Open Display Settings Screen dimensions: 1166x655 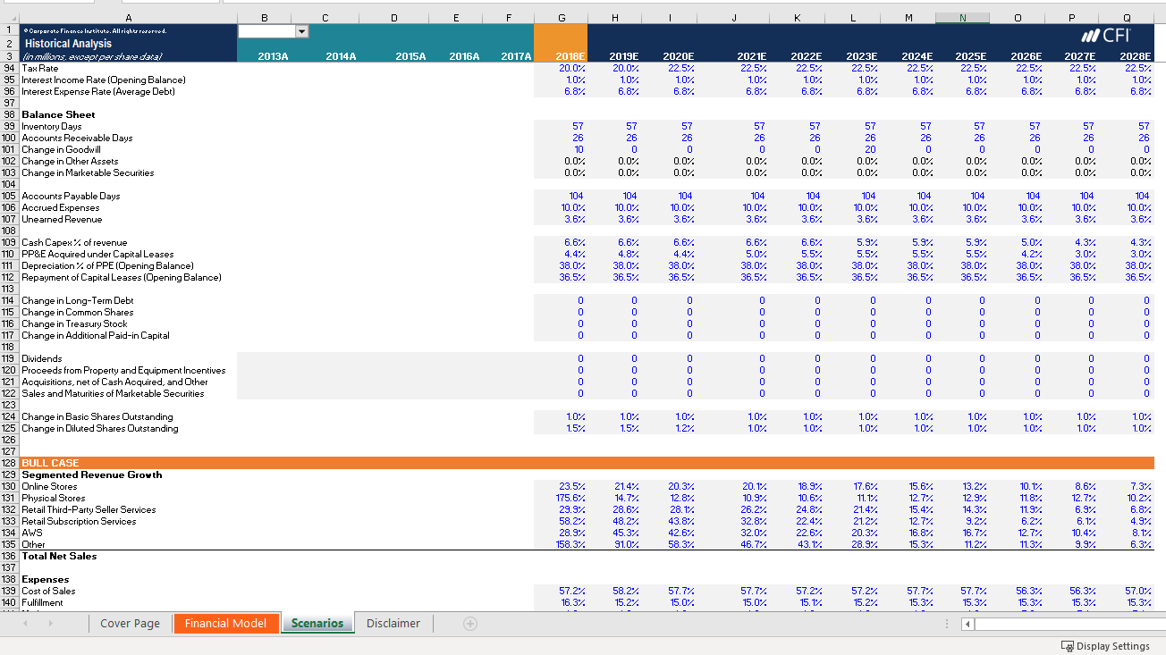click(x=1107, y=645)
